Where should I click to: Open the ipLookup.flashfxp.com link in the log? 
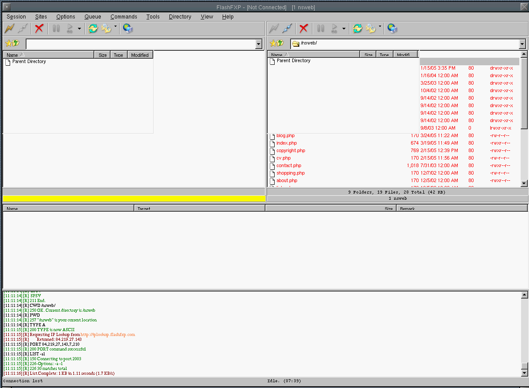[108, 335]
